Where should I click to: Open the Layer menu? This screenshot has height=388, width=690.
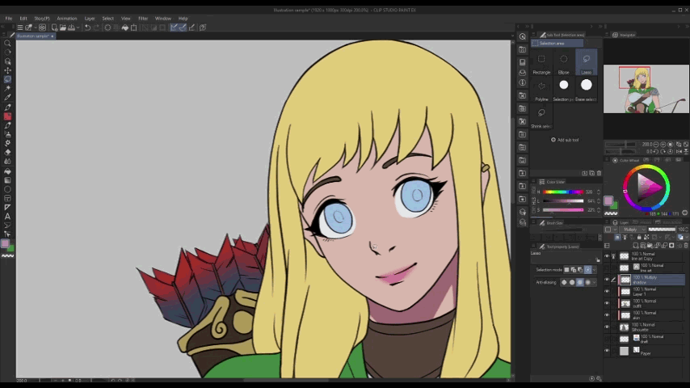pos(90,19)
